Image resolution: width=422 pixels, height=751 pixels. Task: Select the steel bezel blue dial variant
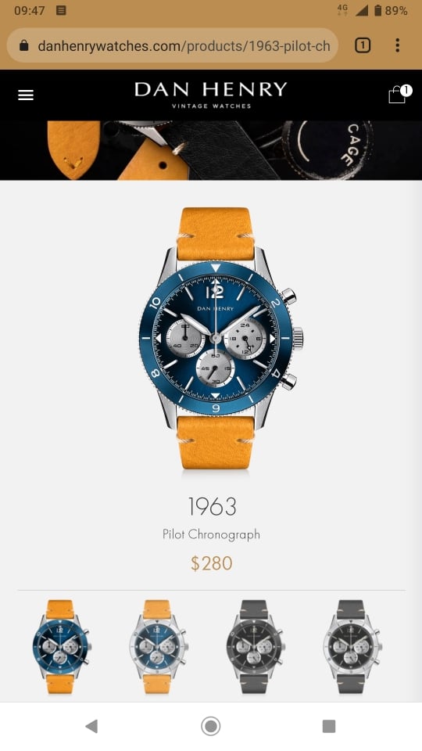158,646
